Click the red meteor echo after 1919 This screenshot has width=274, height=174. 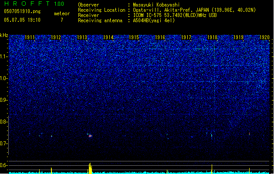(x=249, y=134)
